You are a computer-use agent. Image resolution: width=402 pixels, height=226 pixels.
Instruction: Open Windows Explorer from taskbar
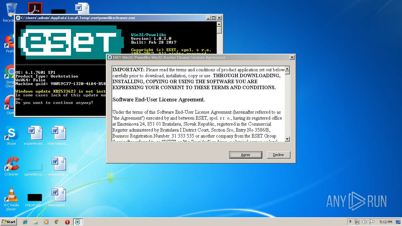[35, 222]
